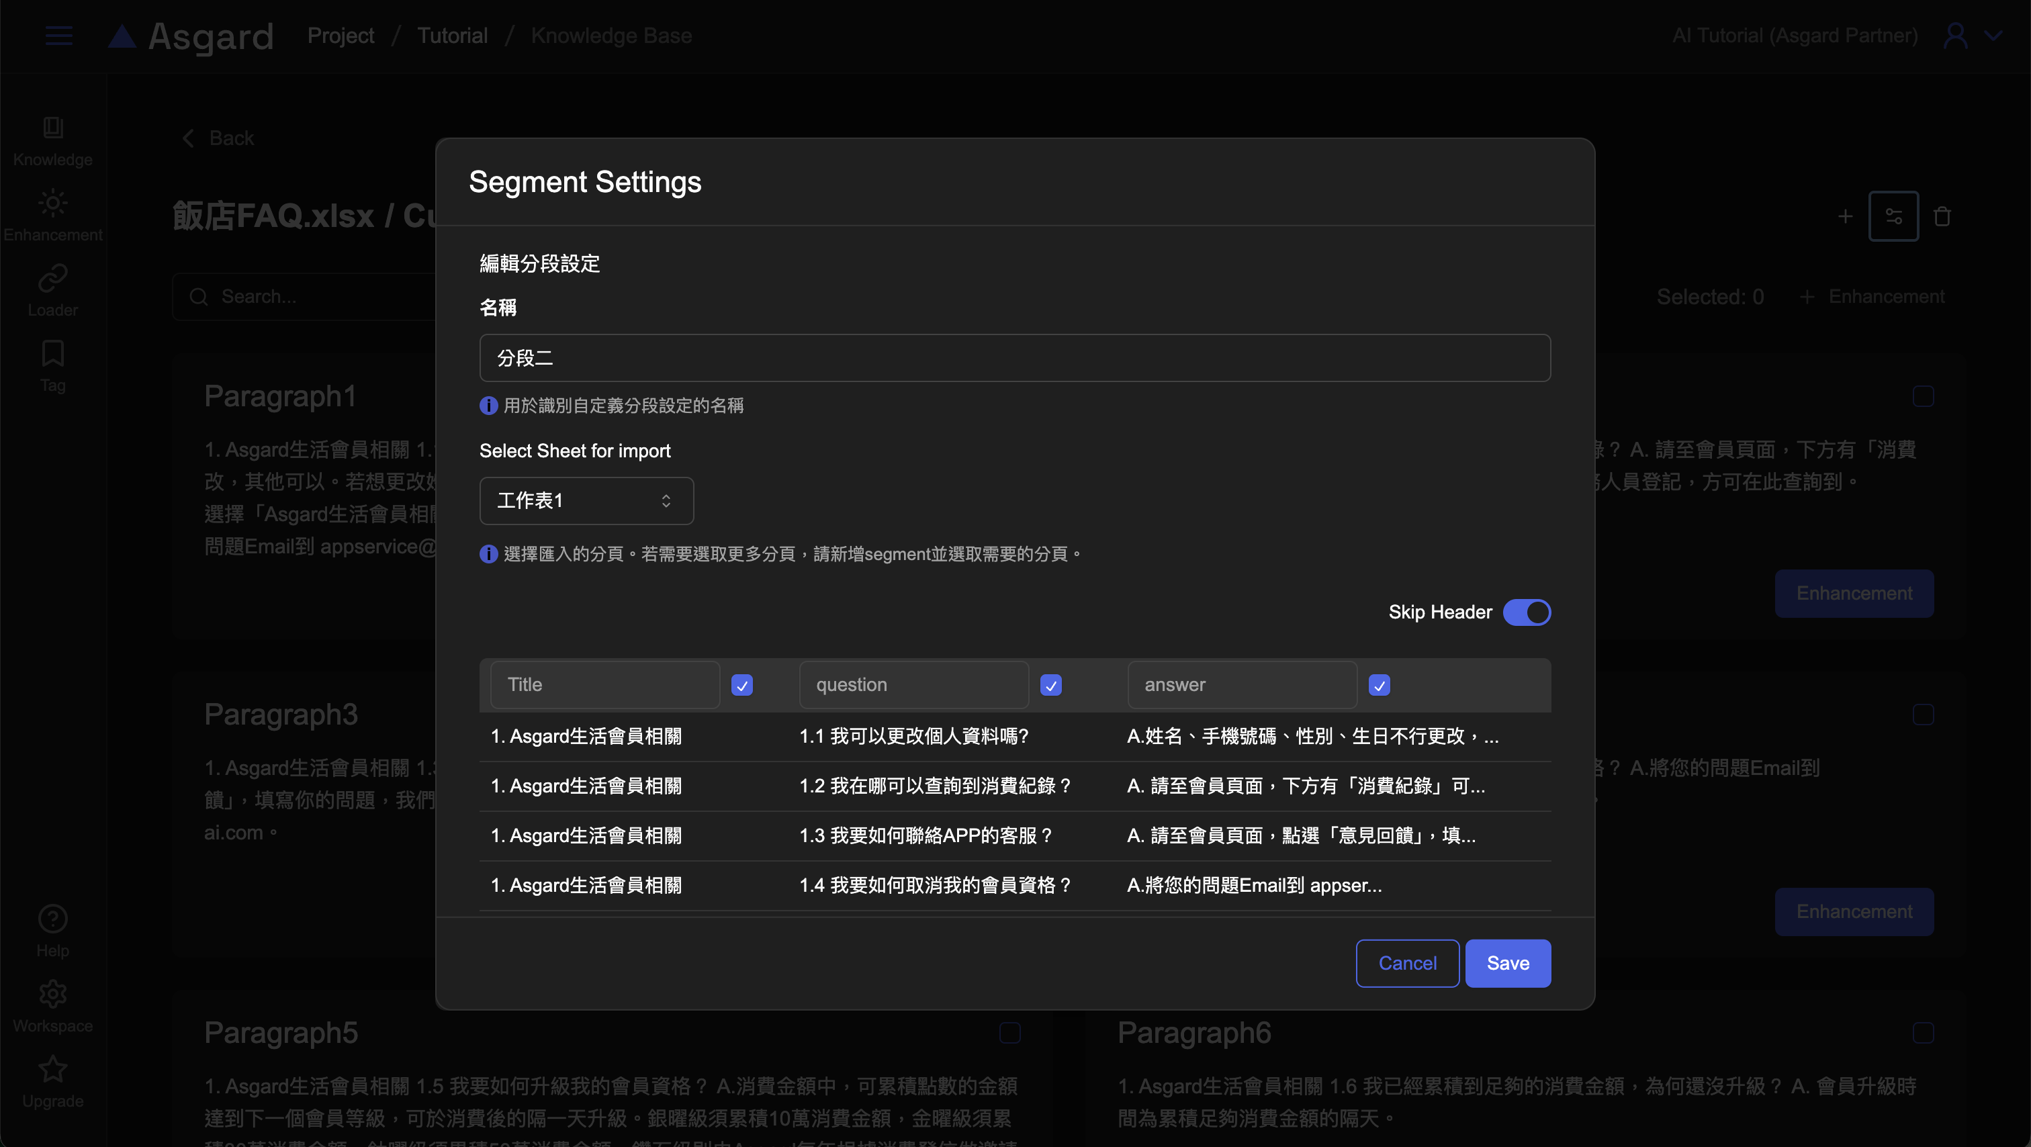The height and width of the screenshot is (1147, 2031).
Task: Open the hamburger menu icon
Action: [59, 36]
